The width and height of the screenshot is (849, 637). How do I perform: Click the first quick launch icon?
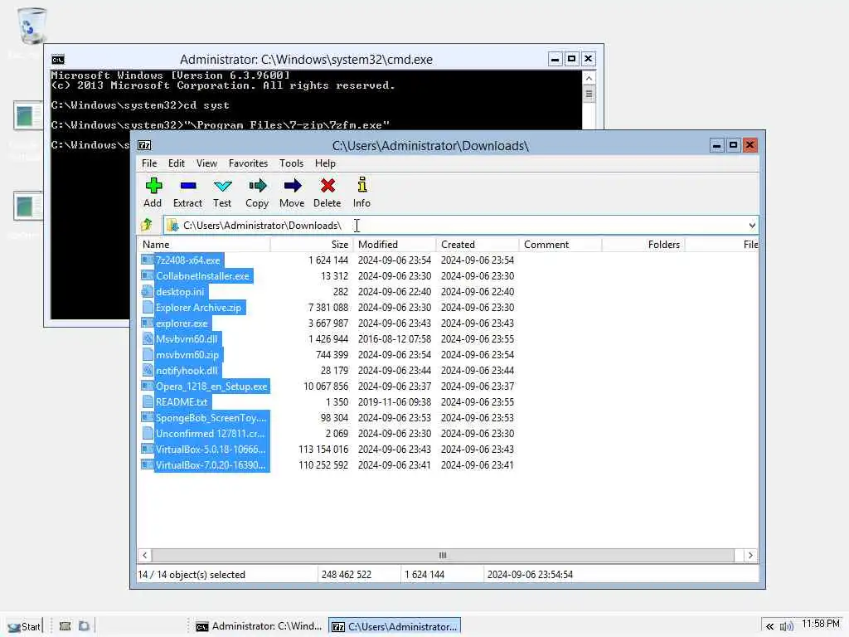[x=65, y=626]
